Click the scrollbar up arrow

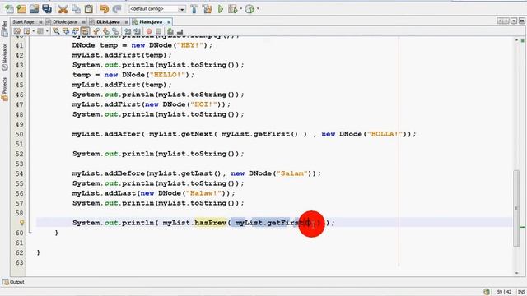point(516,40)
